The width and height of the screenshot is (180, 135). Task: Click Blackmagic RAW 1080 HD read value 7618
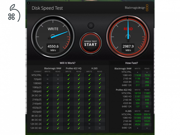147,75
